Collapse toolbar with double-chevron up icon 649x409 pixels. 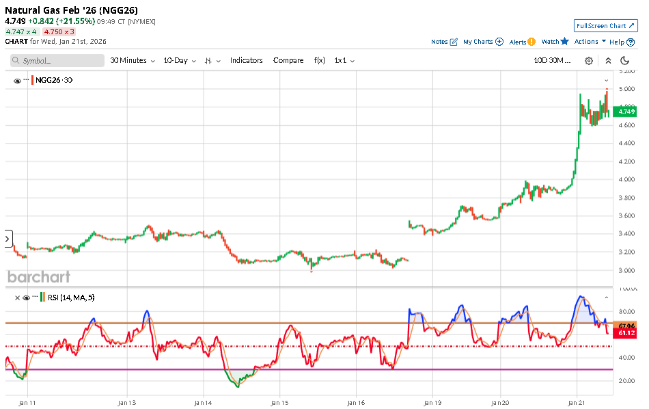(608, 61)
